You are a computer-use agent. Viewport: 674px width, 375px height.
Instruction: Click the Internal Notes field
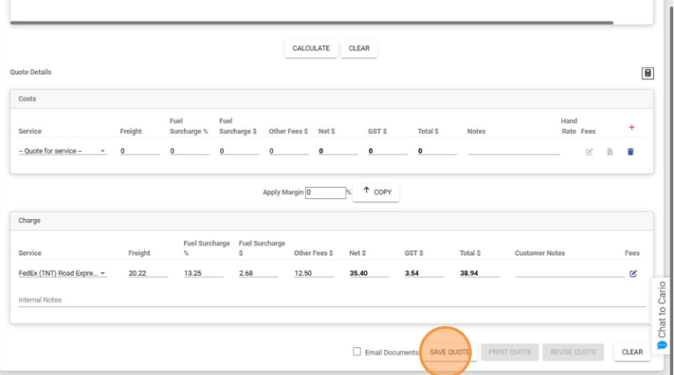[x=328, y=300]
